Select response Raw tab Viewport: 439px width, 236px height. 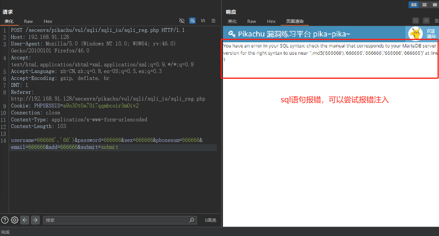tap(252, 21)
